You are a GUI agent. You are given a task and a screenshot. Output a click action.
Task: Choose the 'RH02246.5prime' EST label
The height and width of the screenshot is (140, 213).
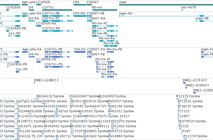coord(121,106)
